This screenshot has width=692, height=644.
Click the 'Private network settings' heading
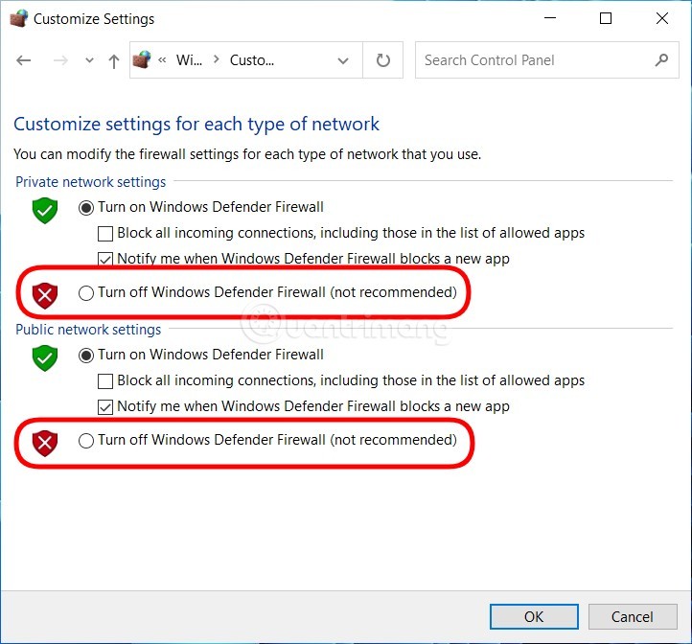(x=90, y=182)
